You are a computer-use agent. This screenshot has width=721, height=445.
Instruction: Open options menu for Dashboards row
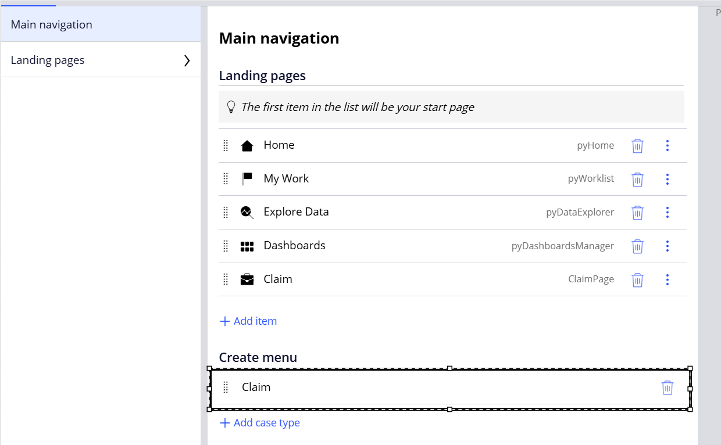coord(667,246)
